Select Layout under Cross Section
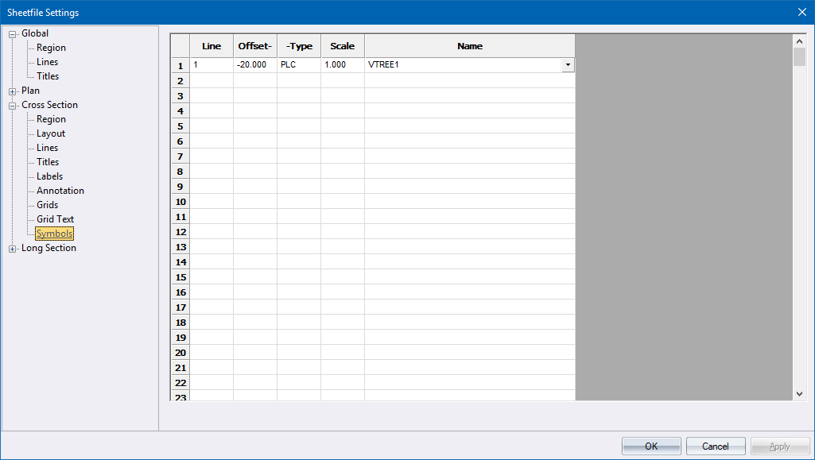 (51, 133)
